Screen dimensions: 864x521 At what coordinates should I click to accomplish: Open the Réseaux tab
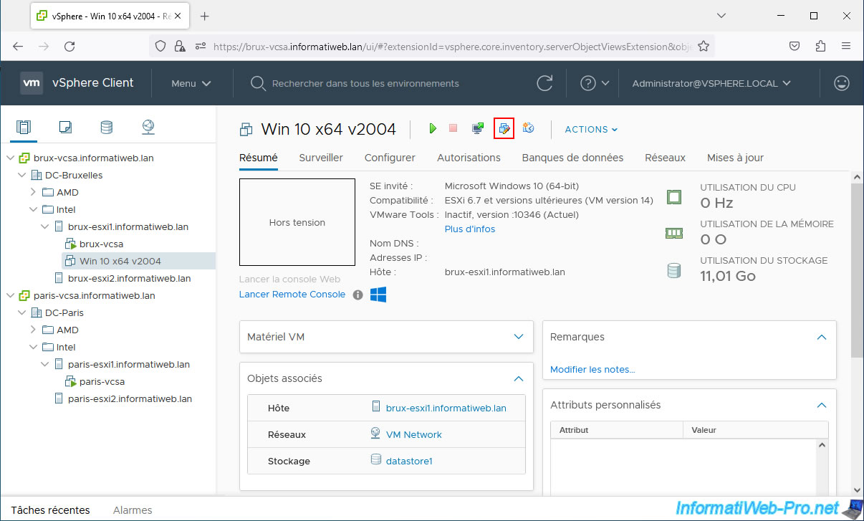point(665,158)
